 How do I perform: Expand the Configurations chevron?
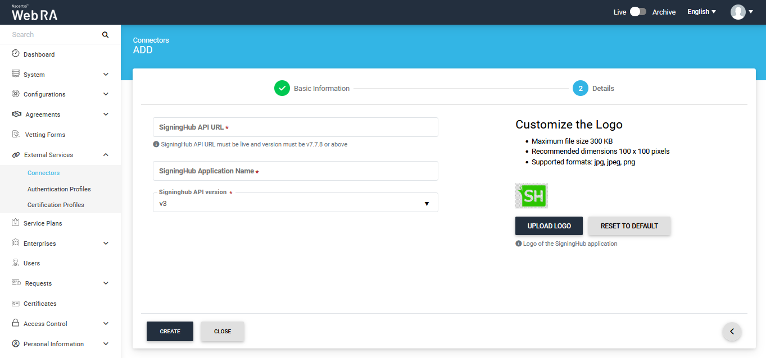tap(106, 94)
